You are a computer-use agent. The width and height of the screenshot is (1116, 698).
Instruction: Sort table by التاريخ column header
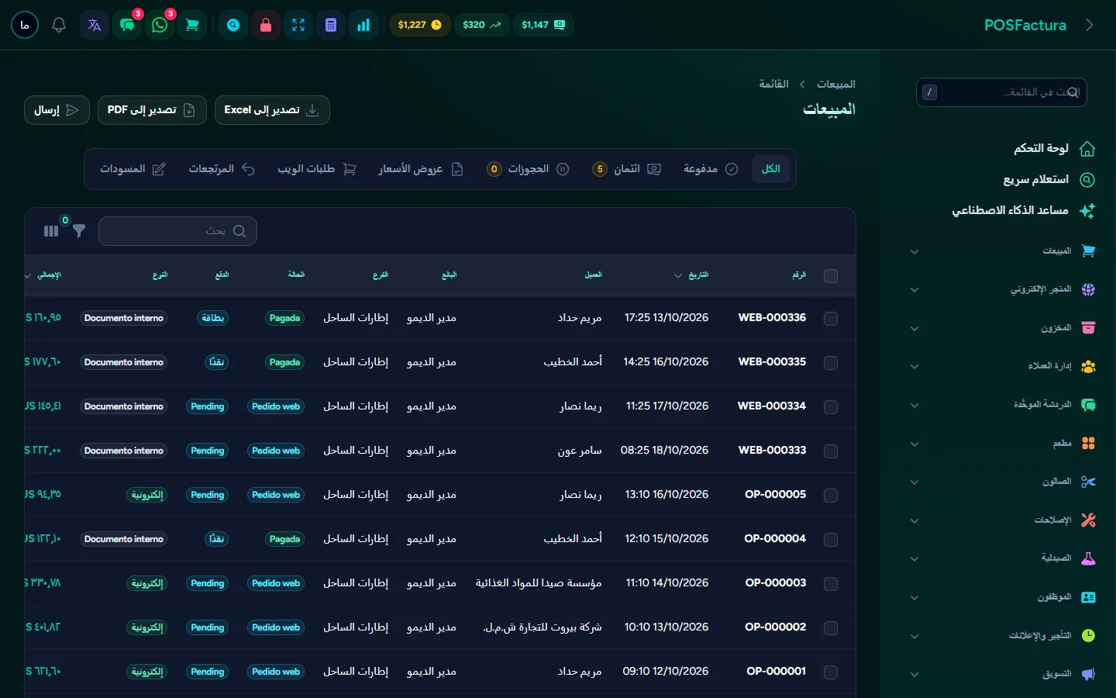pos(691,275)
